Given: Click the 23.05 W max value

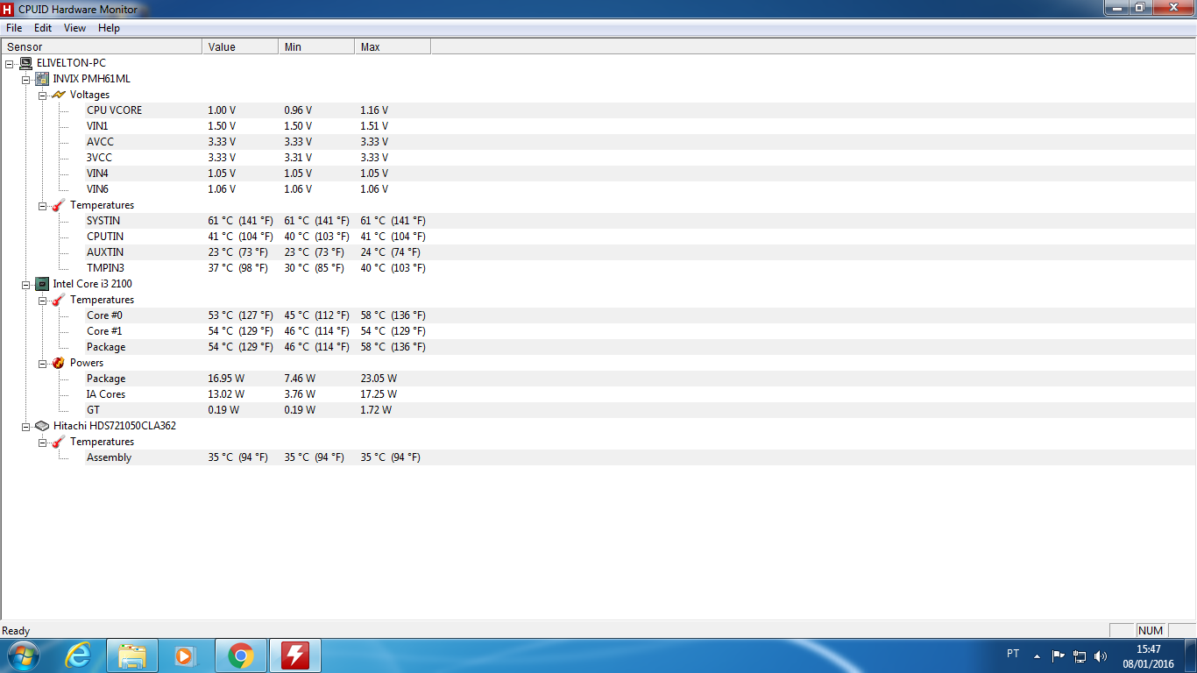Looking at the screenshot, I should [x=379, y=379].
